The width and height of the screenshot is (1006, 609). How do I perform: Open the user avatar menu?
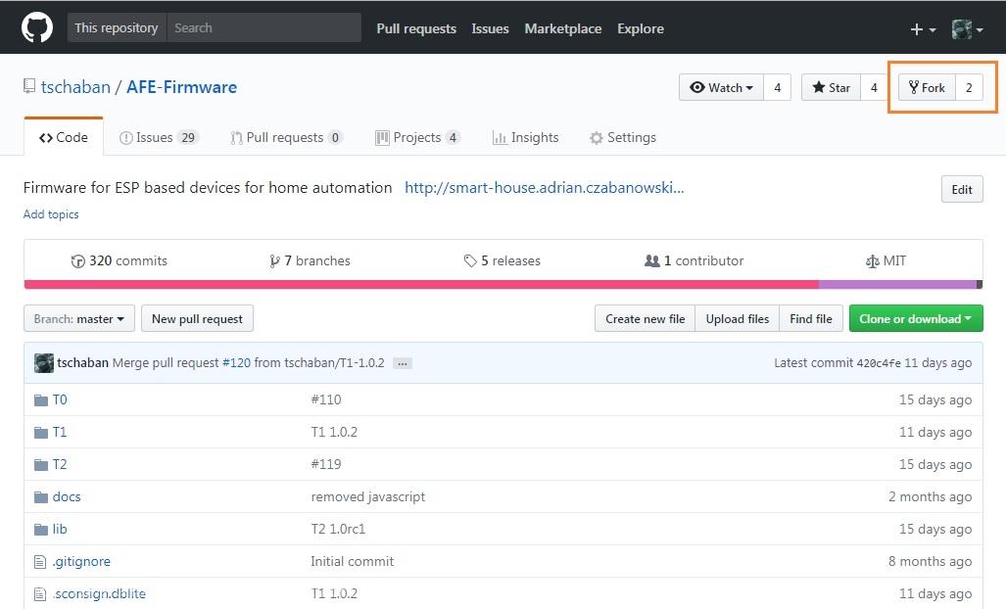pos(967,29)
